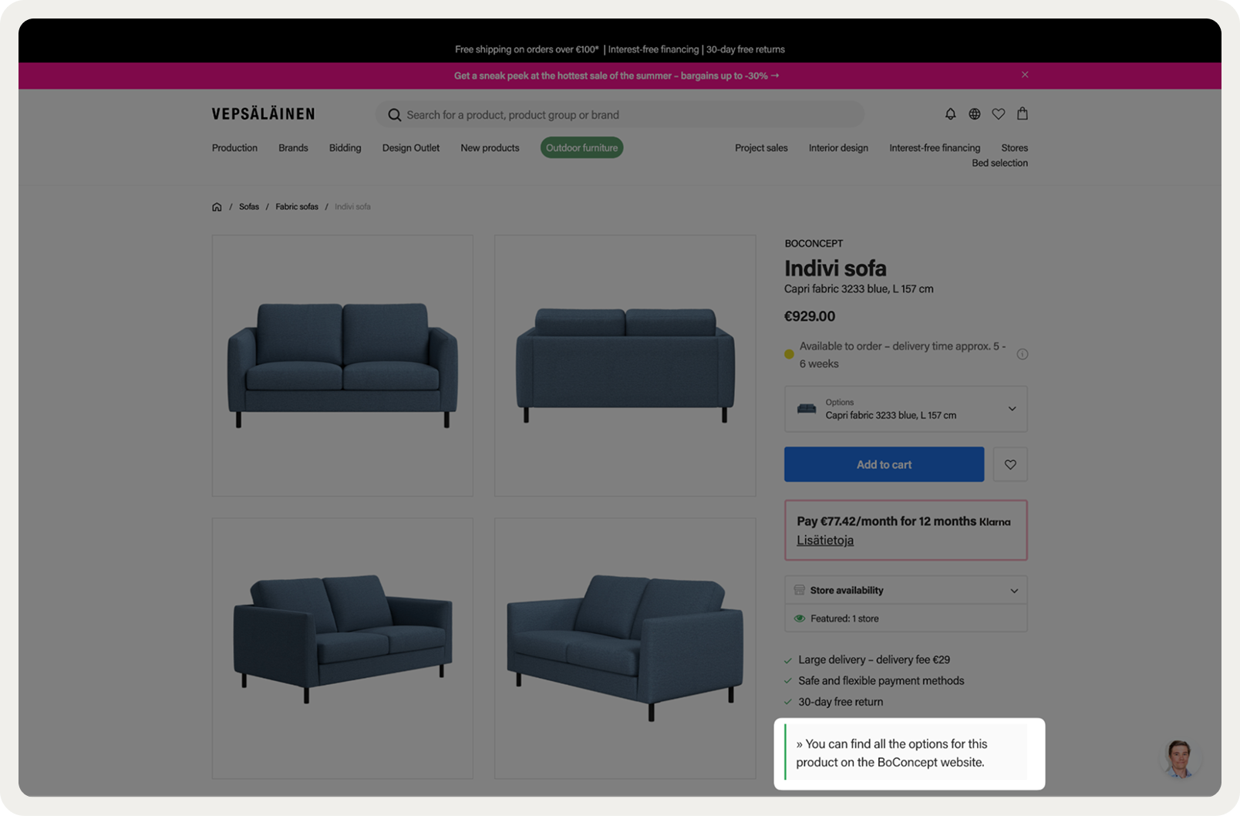
Task: Open the shopping bag cart icon
Action: tap(1023, 113)
